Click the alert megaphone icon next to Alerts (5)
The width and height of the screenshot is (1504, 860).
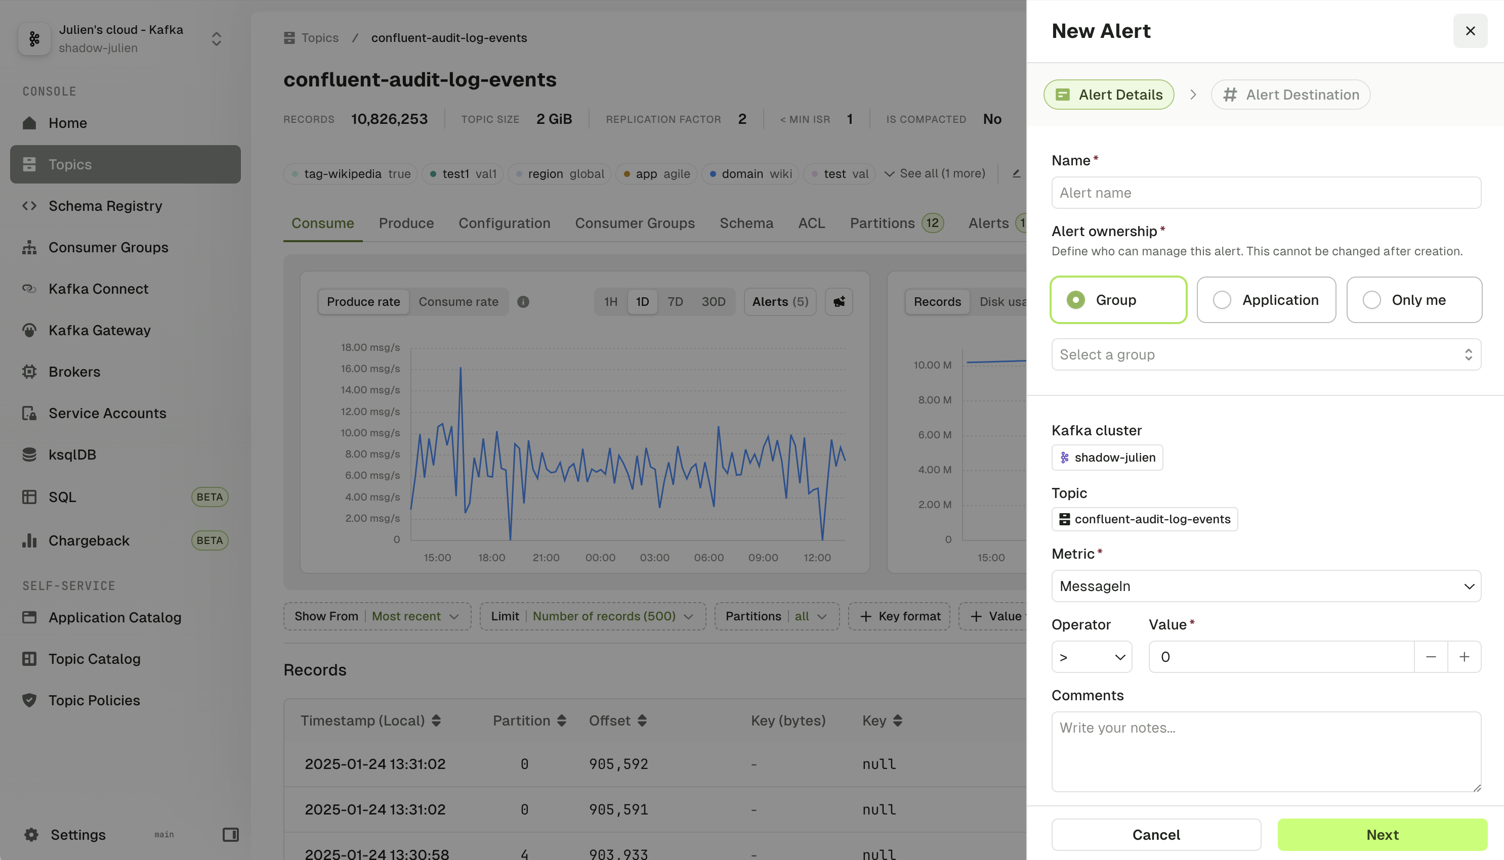coord(839,302)
